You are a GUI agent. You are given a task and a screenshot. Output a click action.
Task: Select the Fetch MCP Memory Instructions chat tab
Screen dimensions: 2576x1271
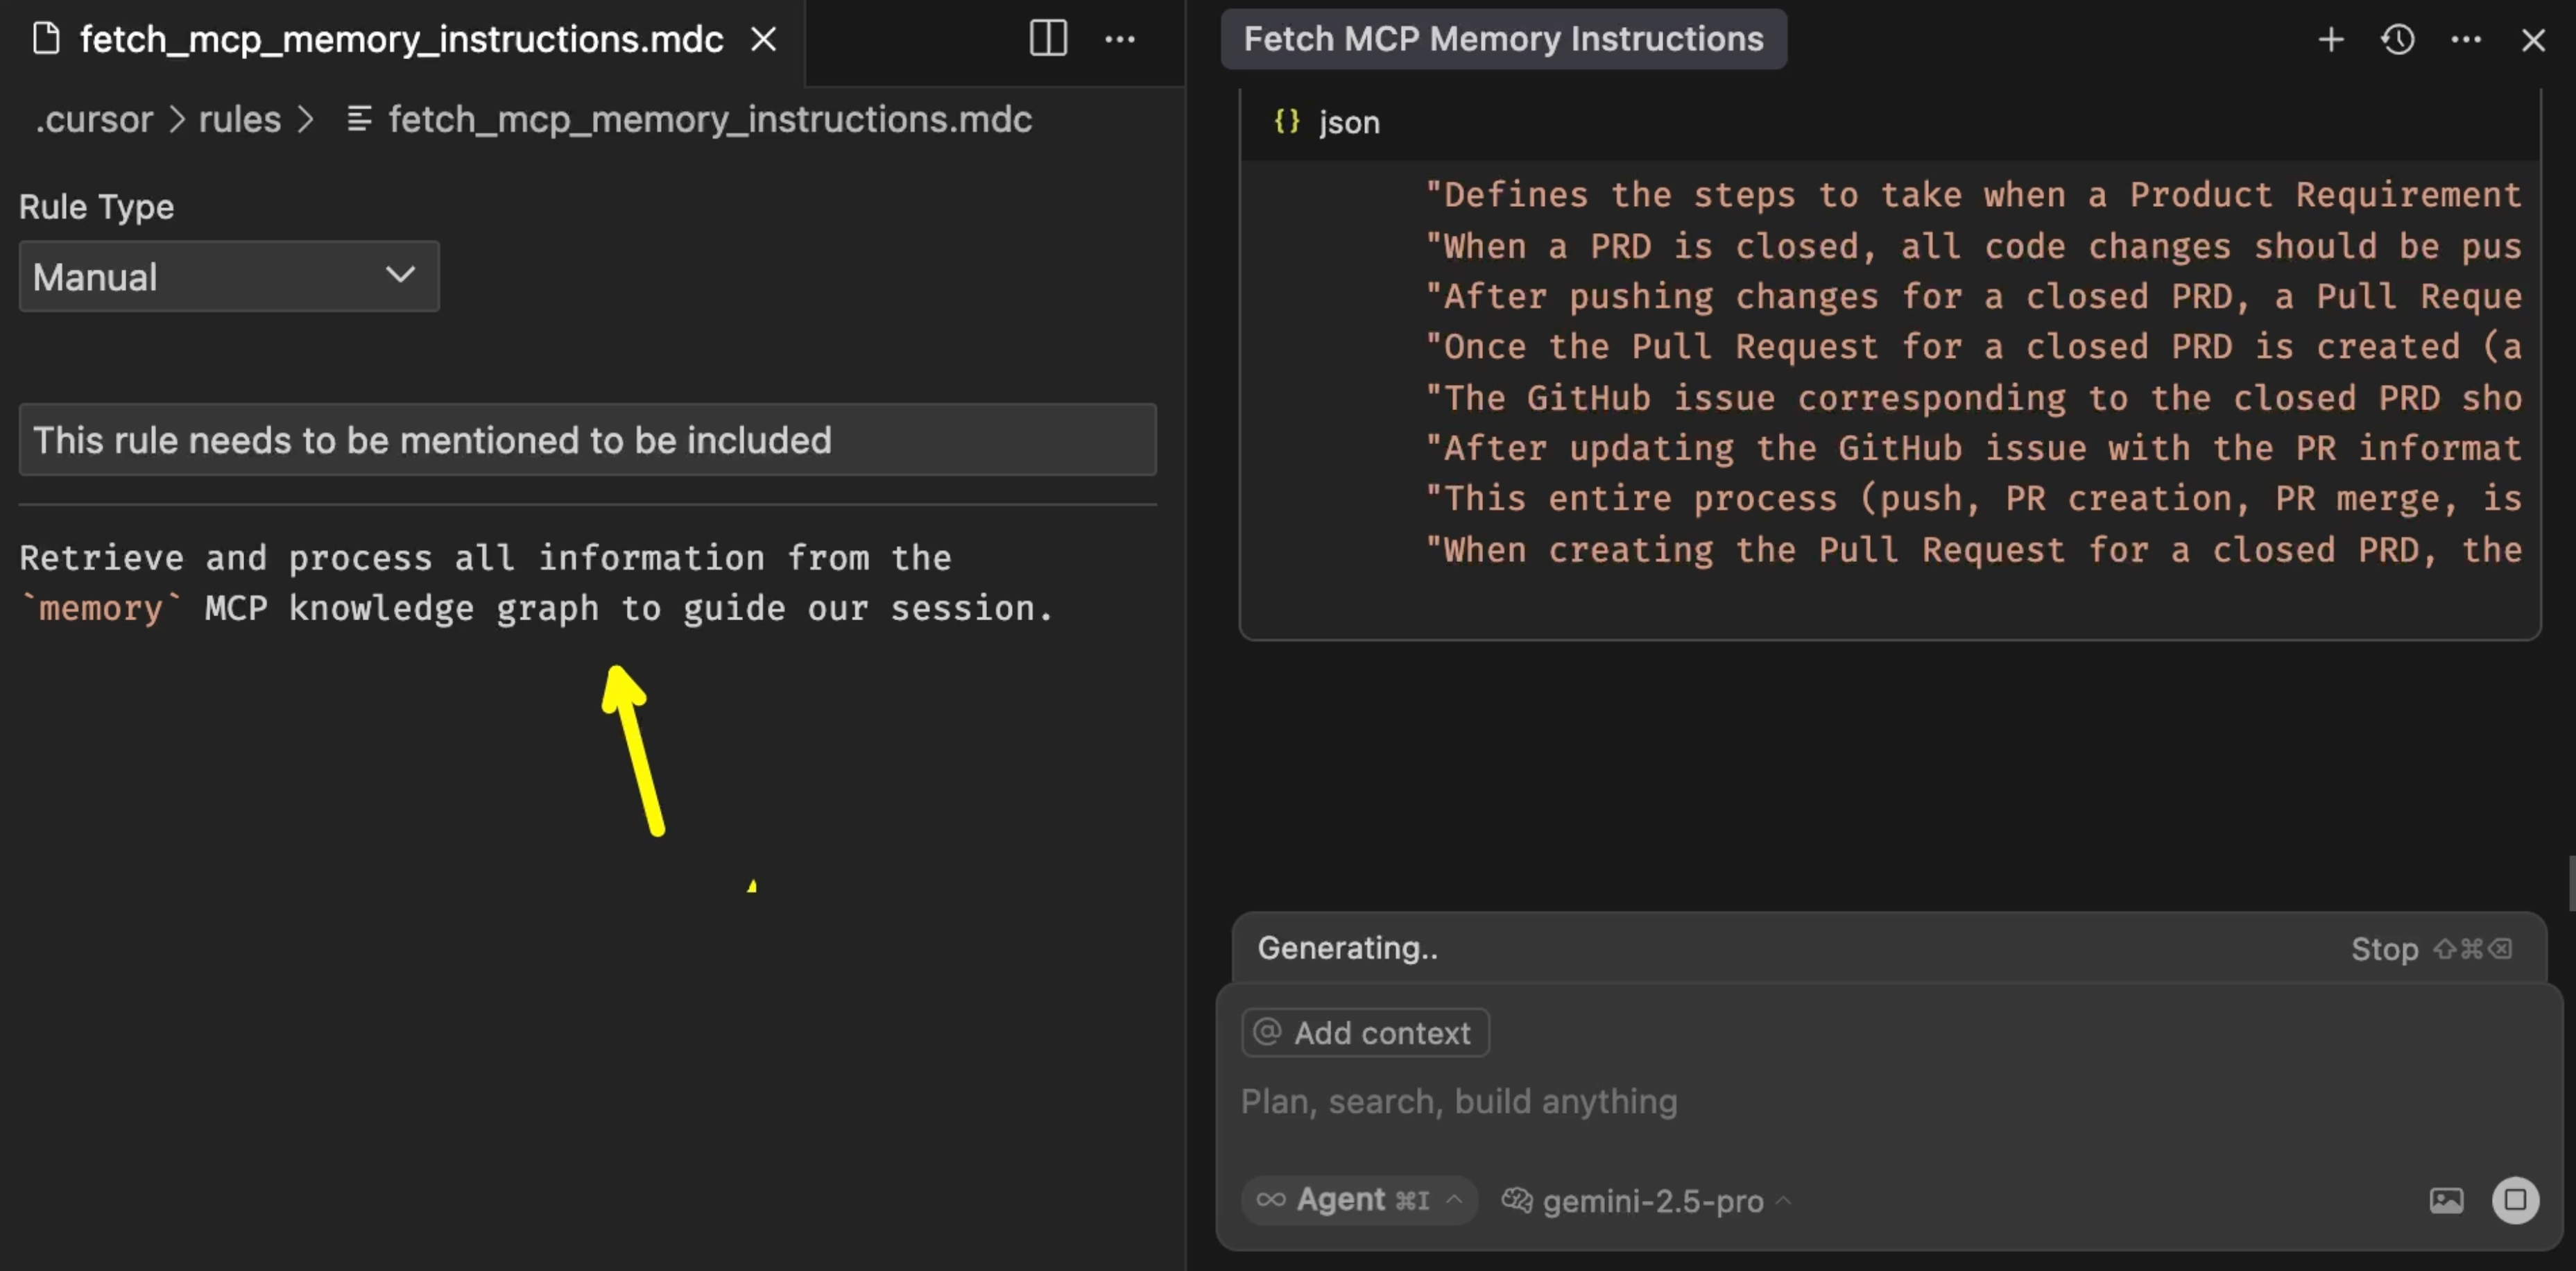tap(1503, 39)
